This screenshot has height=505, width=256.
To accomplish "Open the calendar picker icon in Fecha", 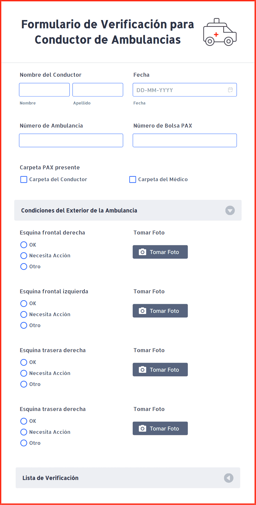I will pos(230,90).
